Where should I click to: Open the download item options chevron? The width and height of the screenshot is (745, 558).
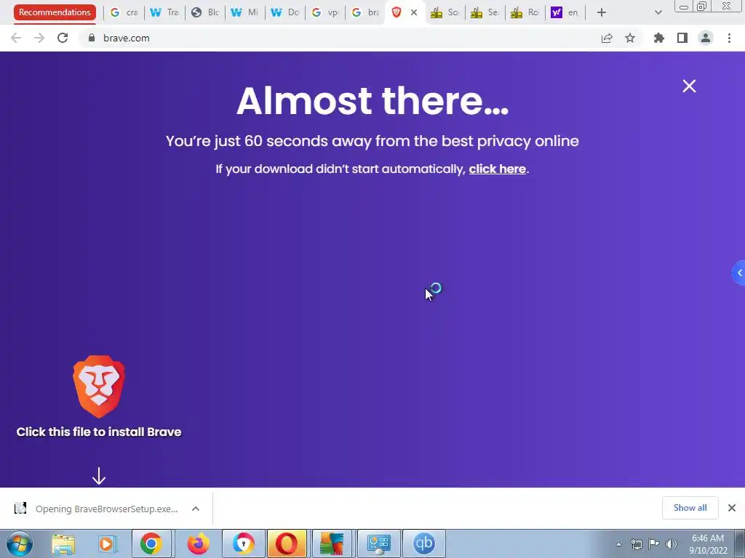(195, 509)
